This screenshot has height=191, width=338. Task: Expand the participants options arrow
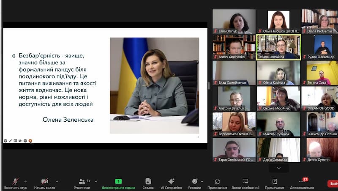click(95, 181)
